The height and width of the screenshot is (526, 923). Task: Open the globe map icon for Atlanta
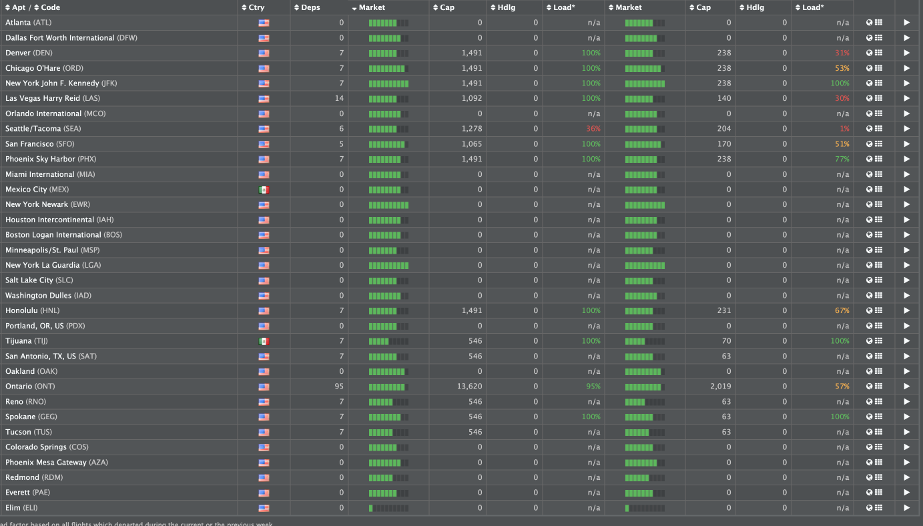click(x=869, y=23)
